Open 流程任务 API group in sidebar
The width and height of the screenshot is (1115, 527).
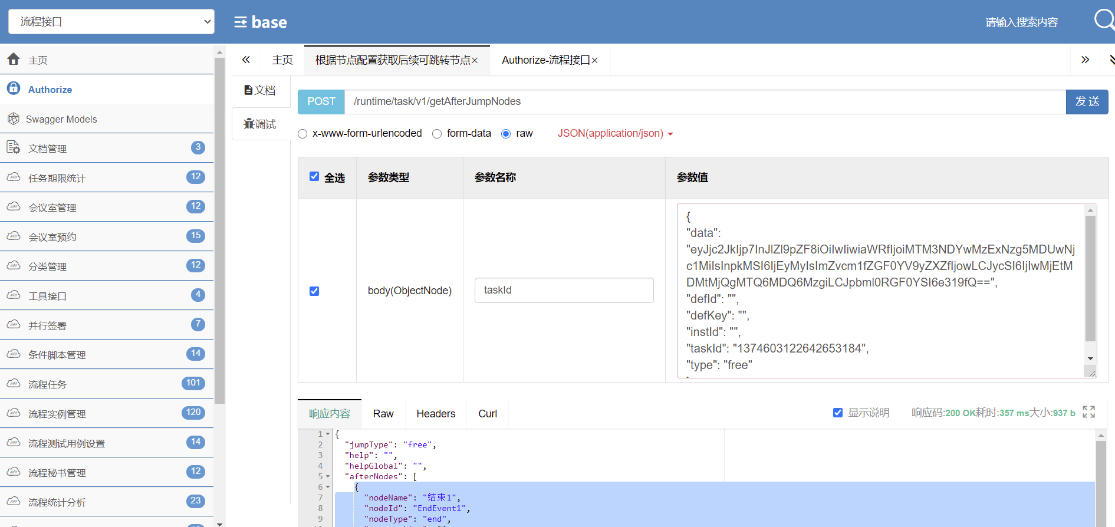click(x=47, y=384)
